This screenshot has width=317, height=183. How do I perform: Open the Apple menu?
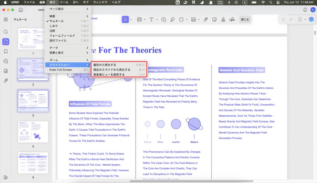5,2
